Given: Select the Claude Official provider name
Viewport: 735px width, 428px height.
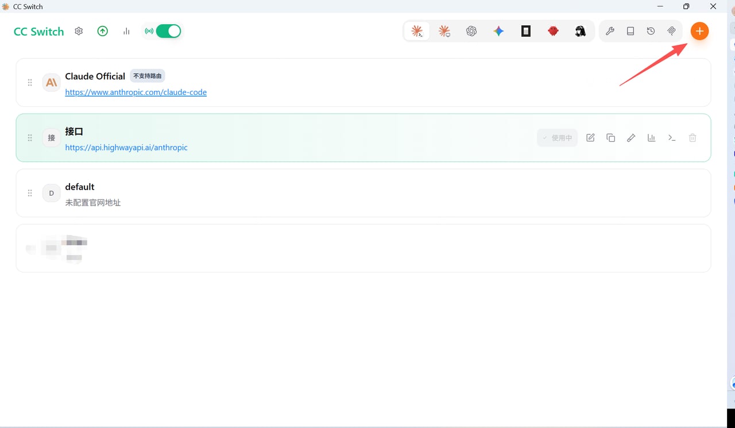Looking at the screenshot, I should [95, 76].
